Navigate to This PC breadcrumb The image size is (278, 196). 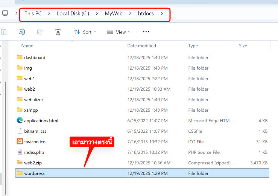click(33, 14)
